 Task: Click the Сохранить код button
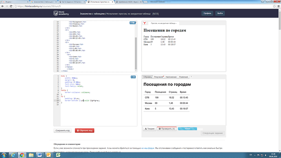click(x=63, y=130)
